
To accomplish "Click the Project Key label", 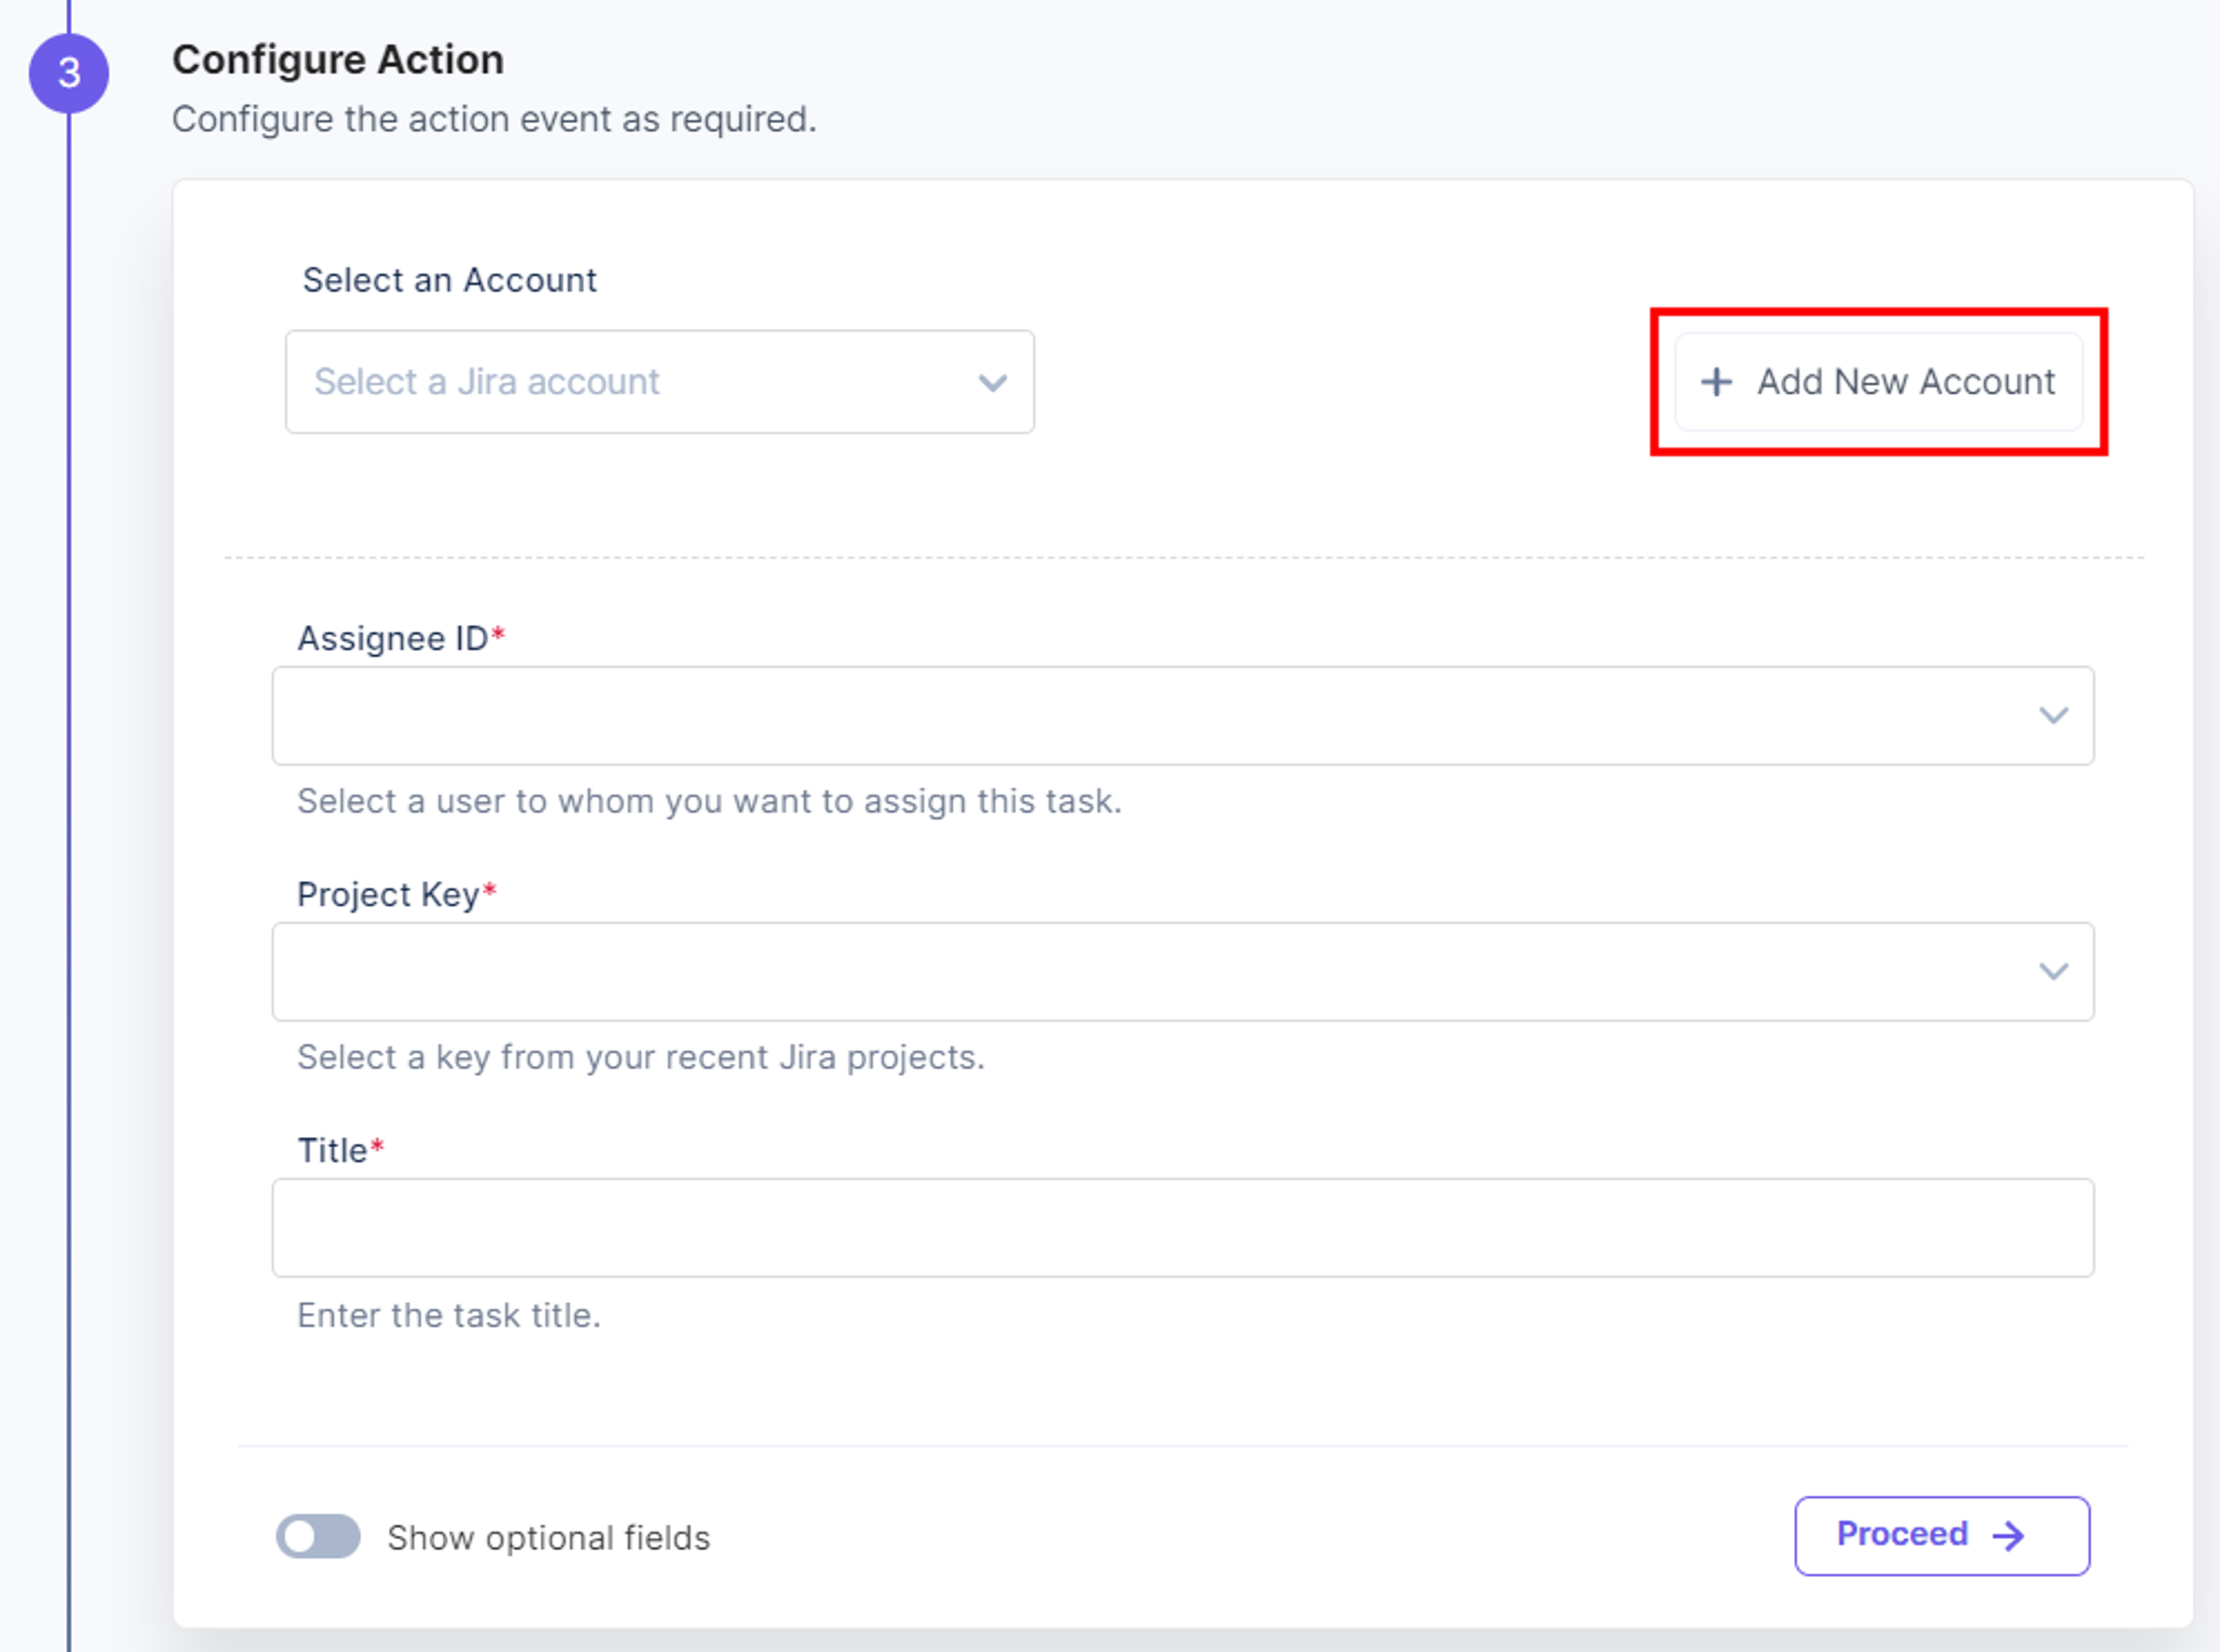I will [x=397, y=894].
